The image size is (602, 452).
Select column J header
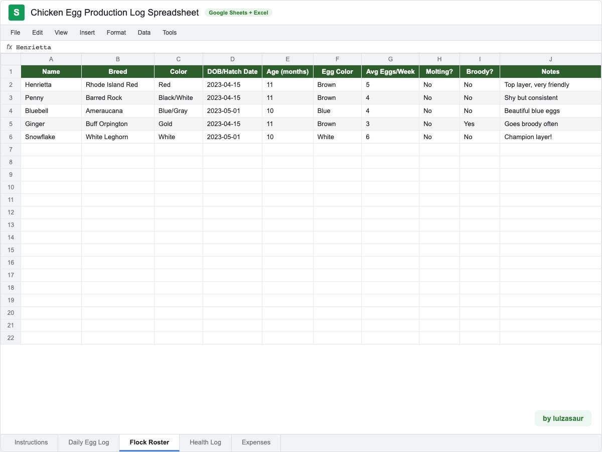pos(550,59)
